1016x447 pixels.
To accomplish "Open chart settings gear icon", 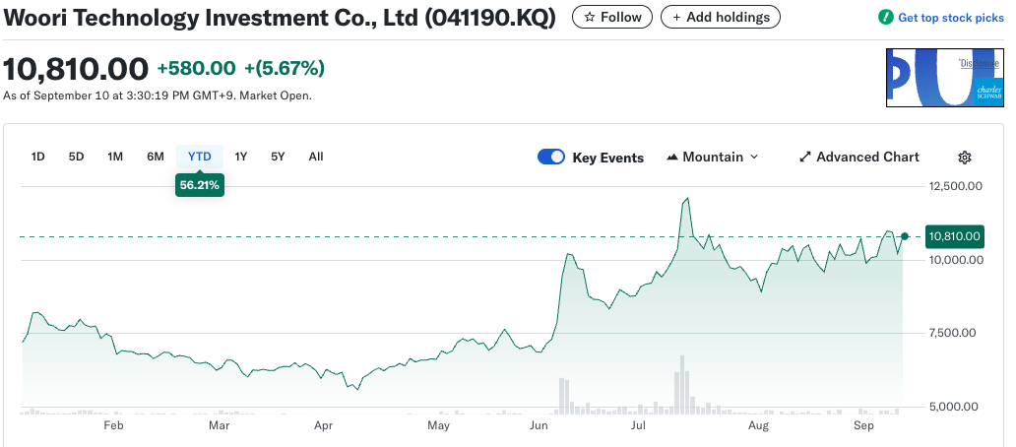I will coord(965,158).
